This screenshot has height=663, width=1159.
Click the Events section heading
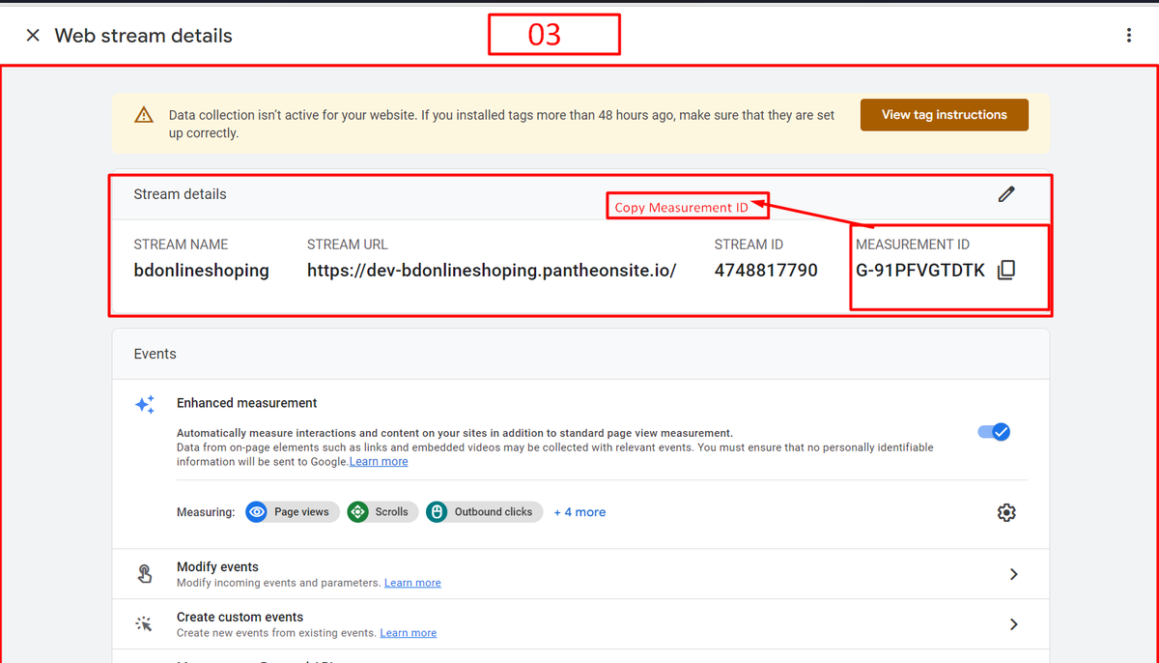pyautogui.click(x=155, y=354)
